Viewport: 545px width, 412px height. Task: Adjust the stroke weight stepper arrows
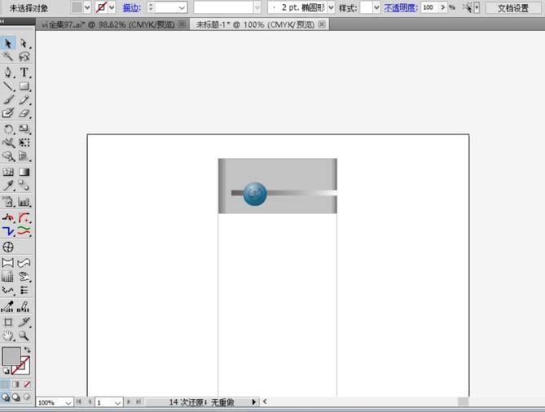tap(151, 7)
